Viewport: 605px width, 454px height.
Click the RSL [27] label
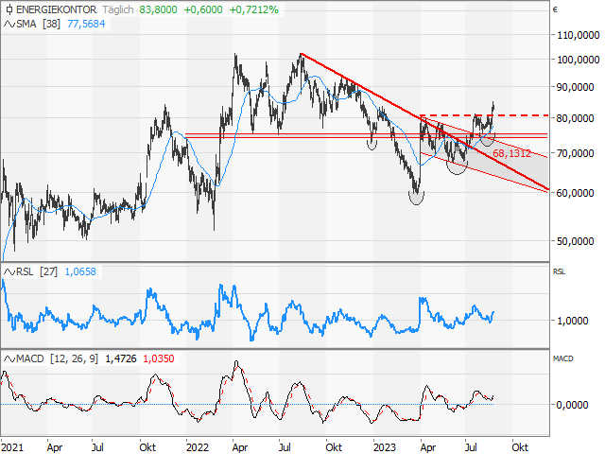(x=37, y=271)
